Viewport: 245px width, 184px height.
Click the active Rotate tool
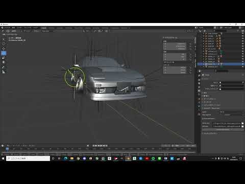tap(4, 53)
